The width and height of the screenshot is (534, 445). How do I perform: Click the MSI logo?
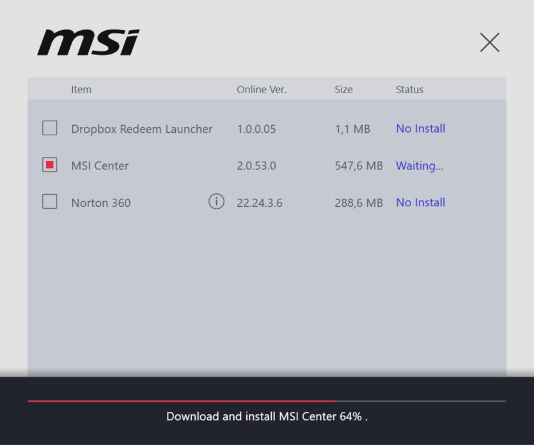[88, 43]
